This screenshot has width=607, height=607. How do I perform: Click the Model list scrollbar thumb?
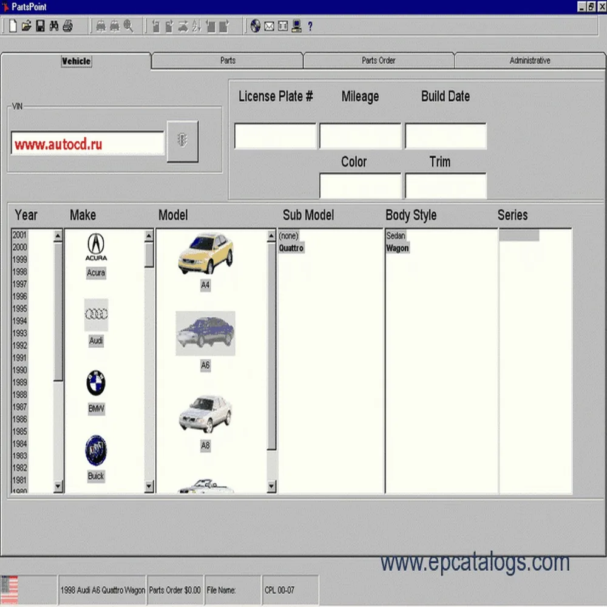pos(271,347)
